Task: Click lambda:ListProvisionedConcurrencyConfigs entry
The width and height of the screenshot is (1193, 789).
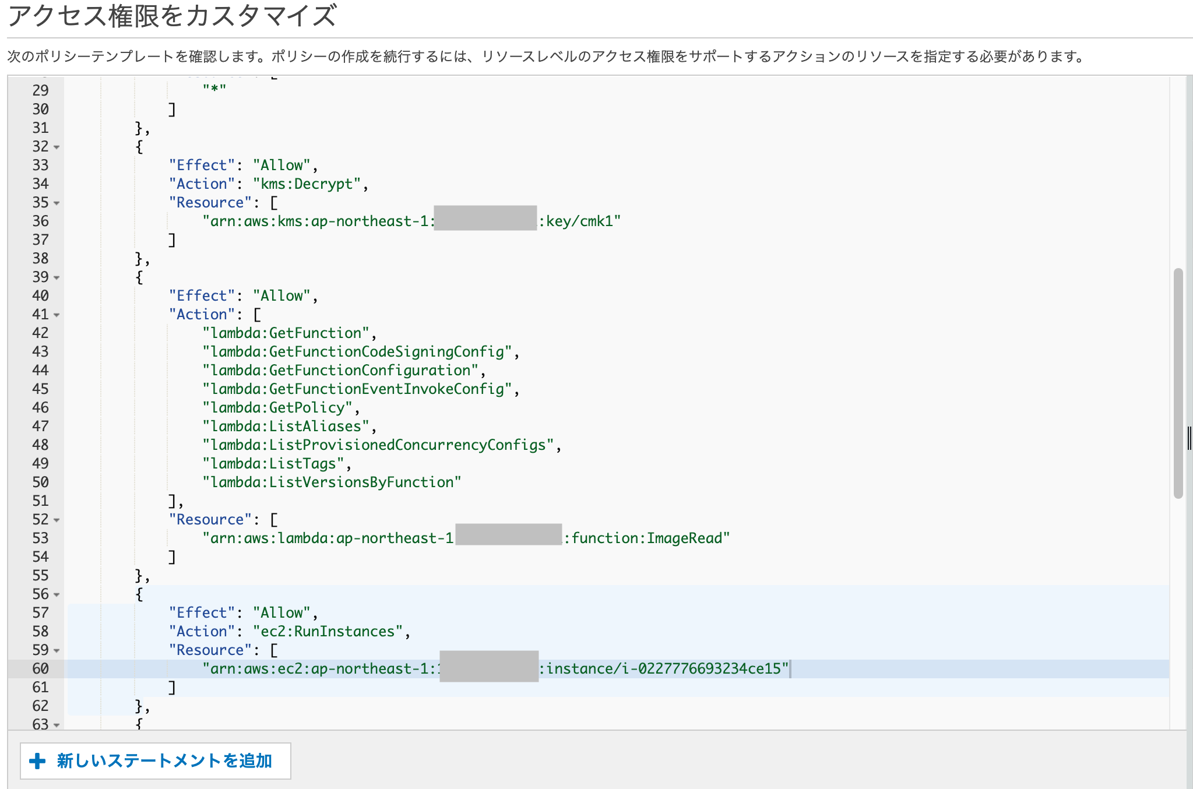Action: 379,445
